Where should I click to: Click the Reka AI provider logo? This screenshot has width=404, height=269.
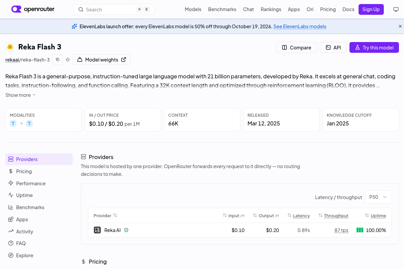pyautogui.click(x=97, y=230)
